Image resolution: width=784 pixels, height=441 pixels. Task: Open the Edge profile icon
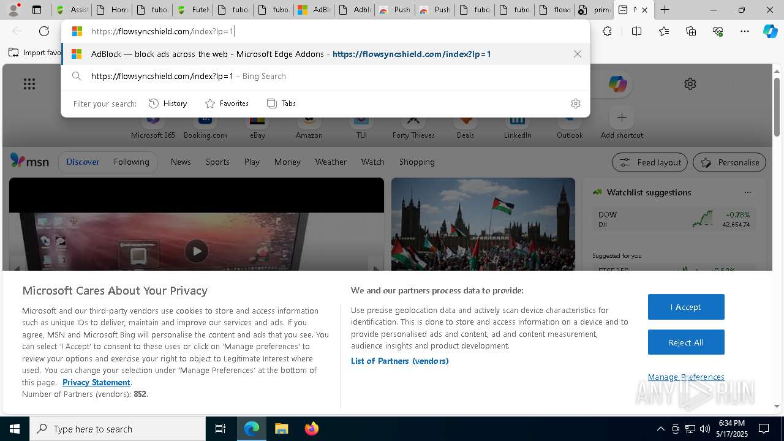[x=13, y=10]
